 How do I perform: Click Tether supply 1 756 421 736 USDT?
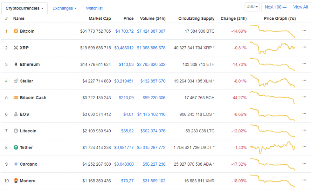click(194, 148)
